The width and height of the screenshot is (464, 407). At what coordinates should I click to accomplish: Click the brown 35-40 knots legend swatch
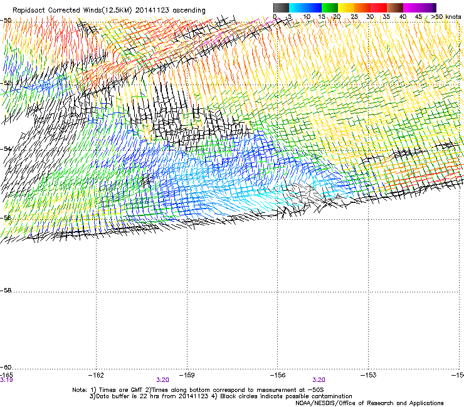pos(395,8)
